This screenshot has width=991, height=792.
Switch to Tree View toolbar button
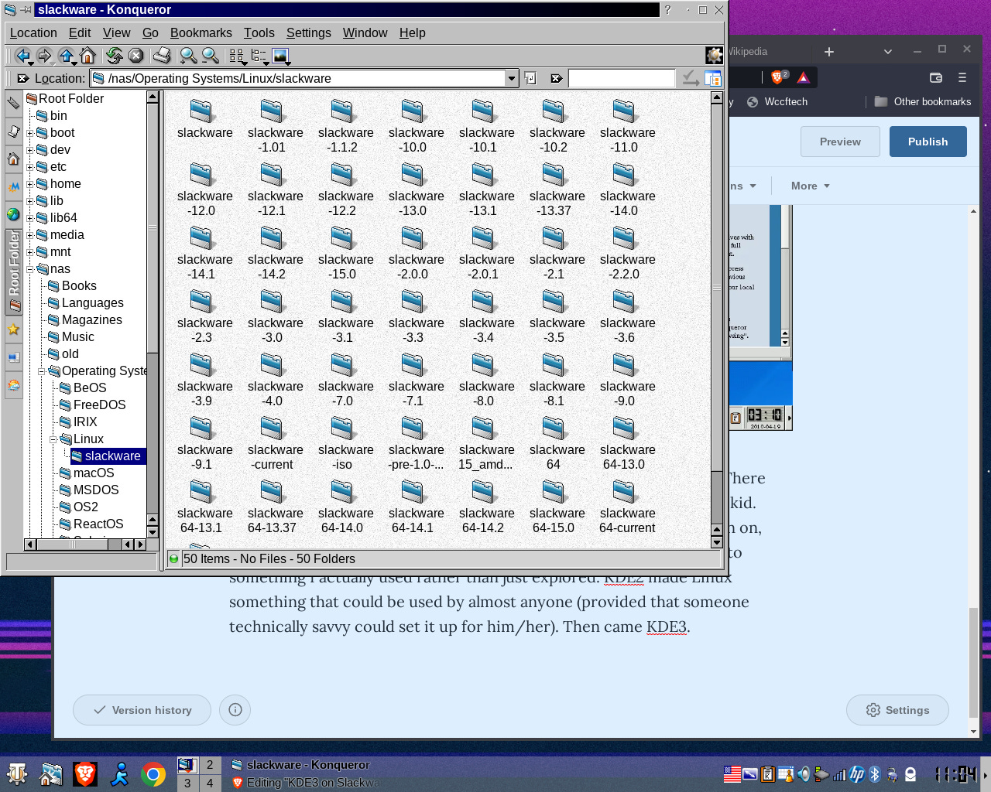pyautogui.click(x=259, y=56)
